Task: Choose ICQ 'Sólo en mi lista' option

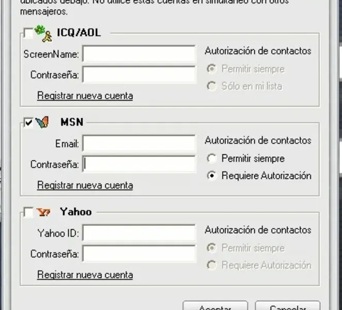Action: [211, 86]
